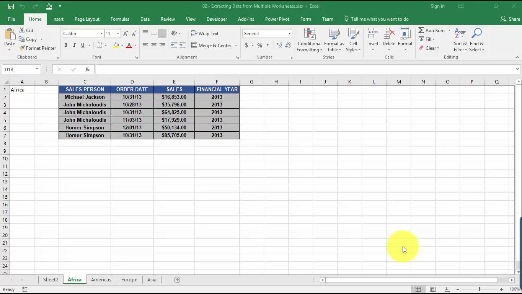Open the Name Box dropdown arrow

37,69
